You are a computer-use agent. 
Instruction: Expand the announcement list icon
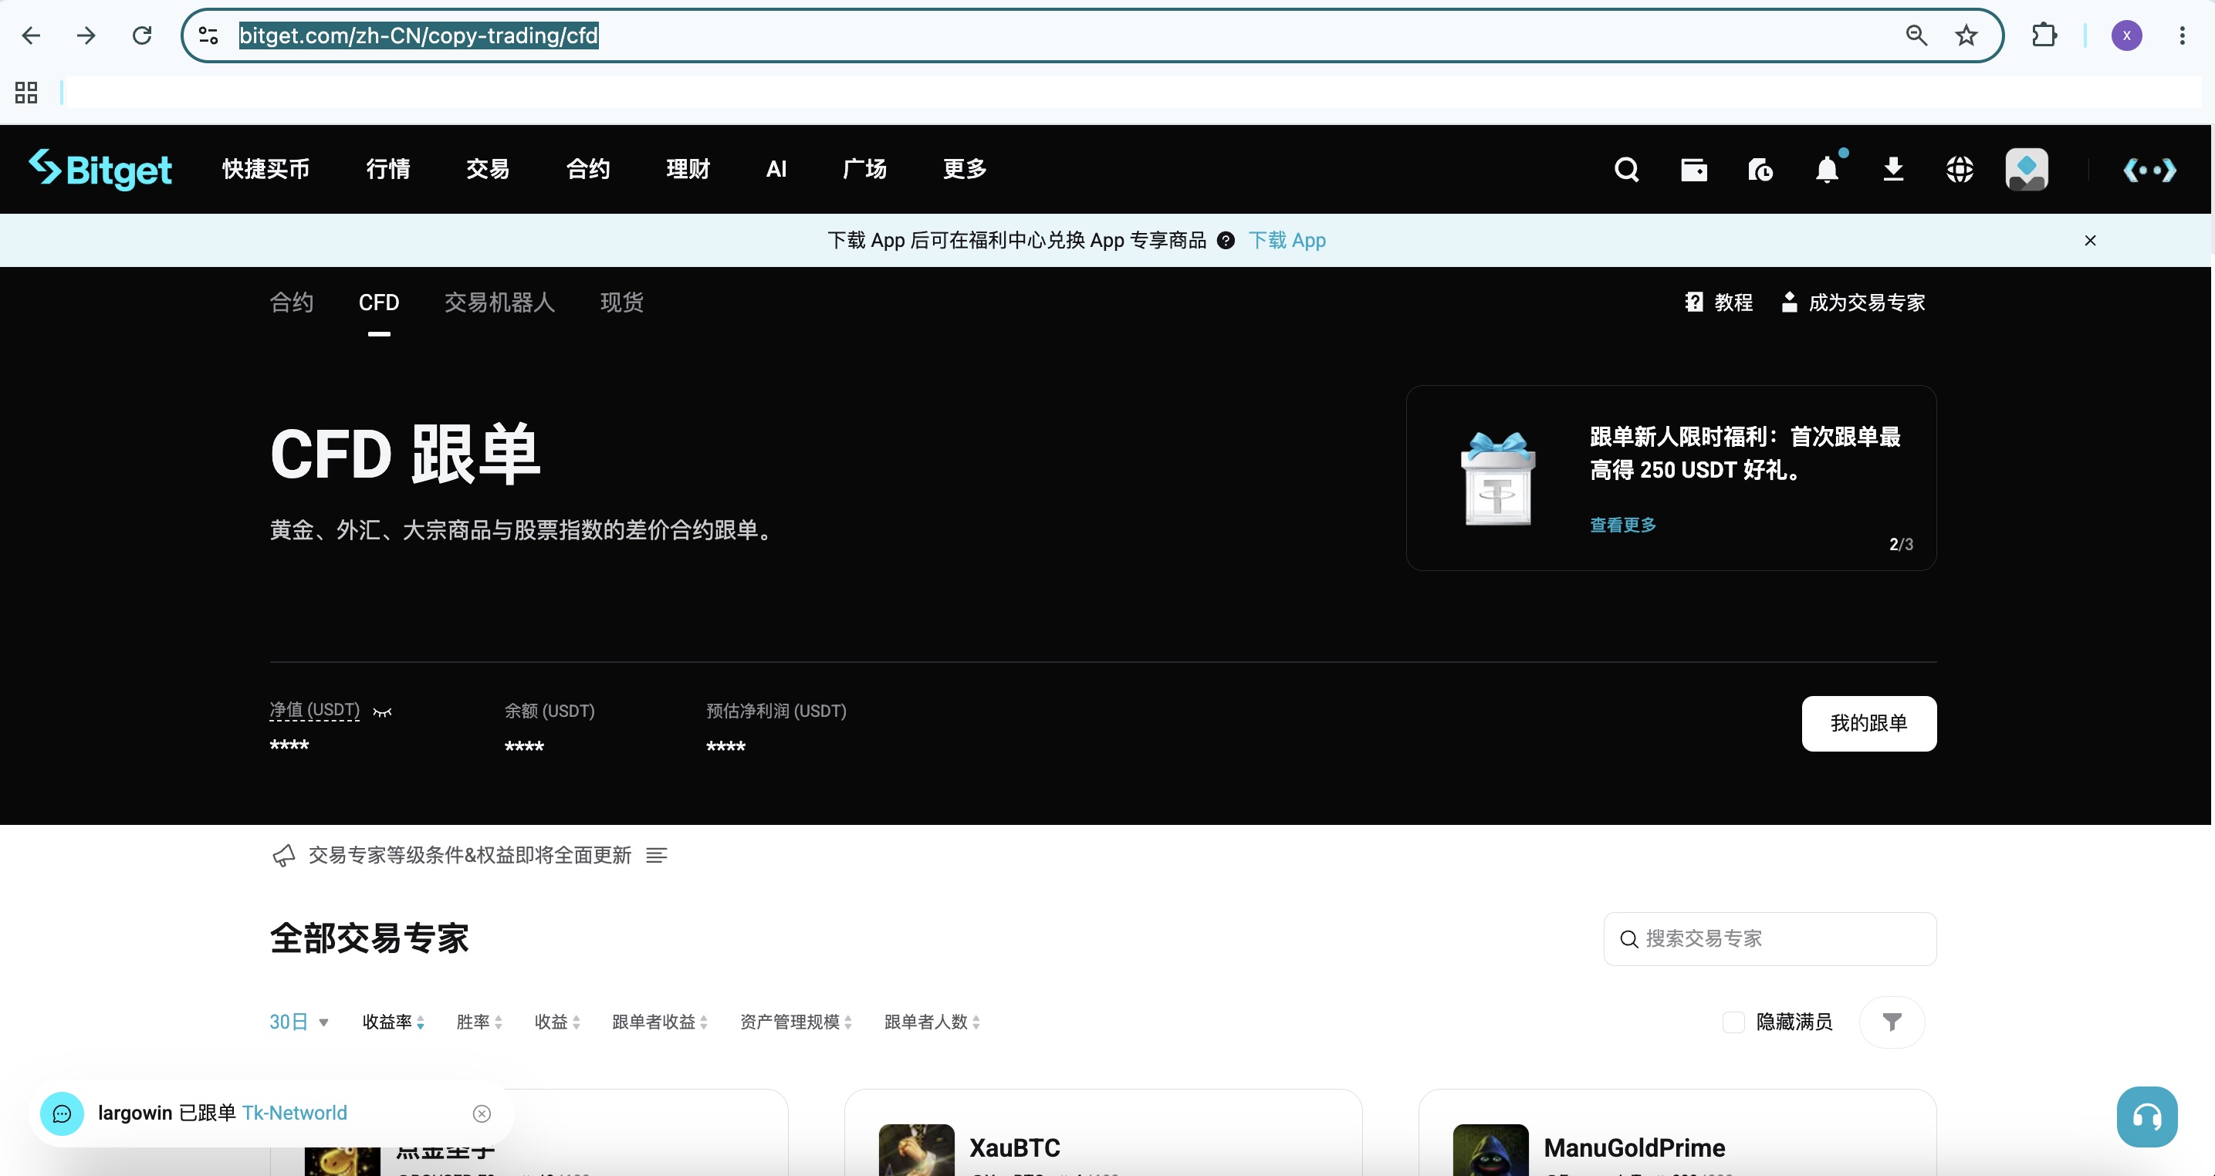[657, 855]
